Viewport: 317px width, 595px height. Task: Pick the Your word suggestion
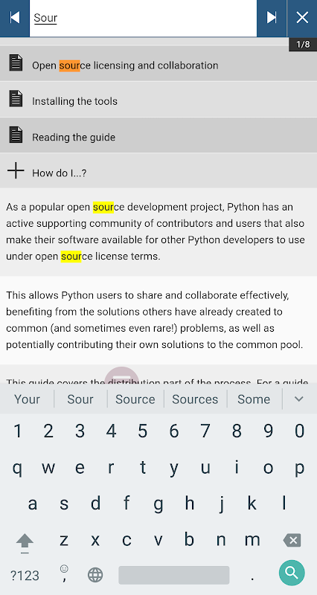(27, 399)
